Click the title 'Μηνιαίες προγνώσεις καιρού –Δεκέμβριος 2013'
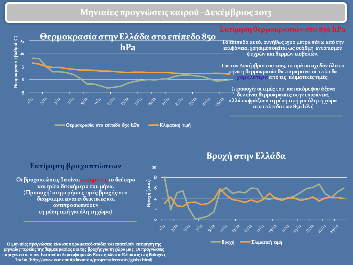The width and height of the screenshot is (353, 265). point(176,13)
